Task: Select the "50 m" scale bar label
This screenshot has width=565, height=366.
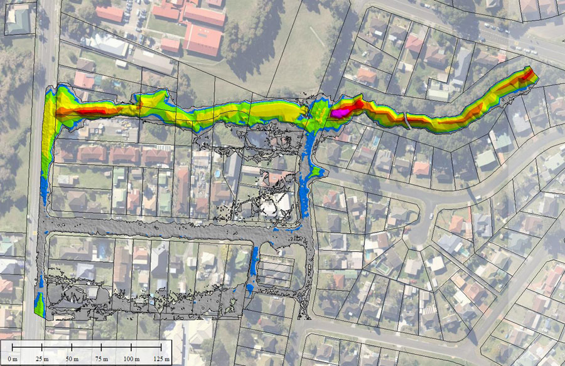Action: 72,359
